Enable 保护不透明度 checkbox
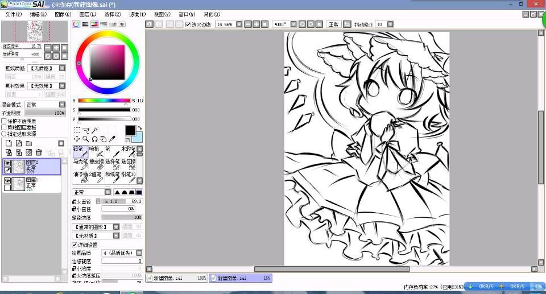This screenshot has width=546, height=294. tap(4, 121)
